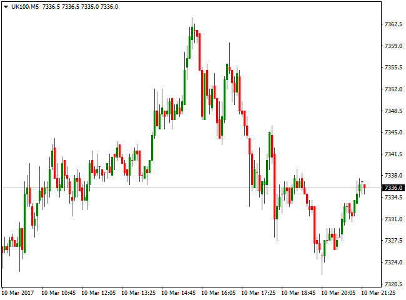The height and width of the screenshot is (300, 406).
Task: Open the chart menu triangle beside UK100,M5
Action: click(x=6, y=7)
